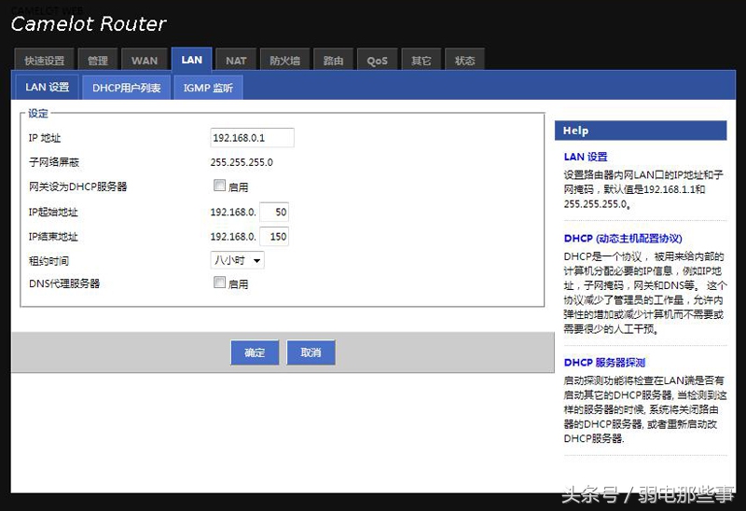The width and height of the screenshot is (746, 511).
Task: Open the 其它 tab
Action: click(x=421, y=60)
